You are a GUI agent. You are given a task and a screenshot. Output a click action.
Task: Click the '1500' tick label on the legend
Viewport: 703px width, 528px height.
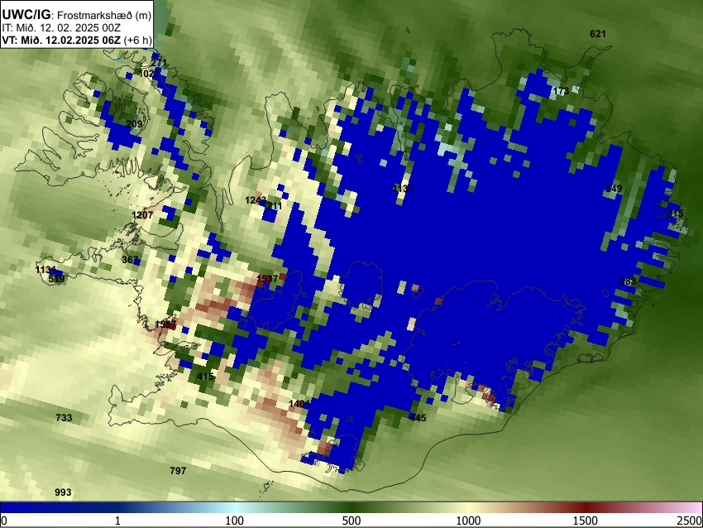(586, 521)
